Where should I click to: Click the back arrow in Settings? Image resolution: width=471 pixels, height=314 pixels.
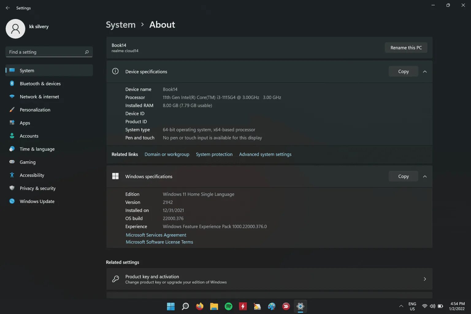pos(8,8)
